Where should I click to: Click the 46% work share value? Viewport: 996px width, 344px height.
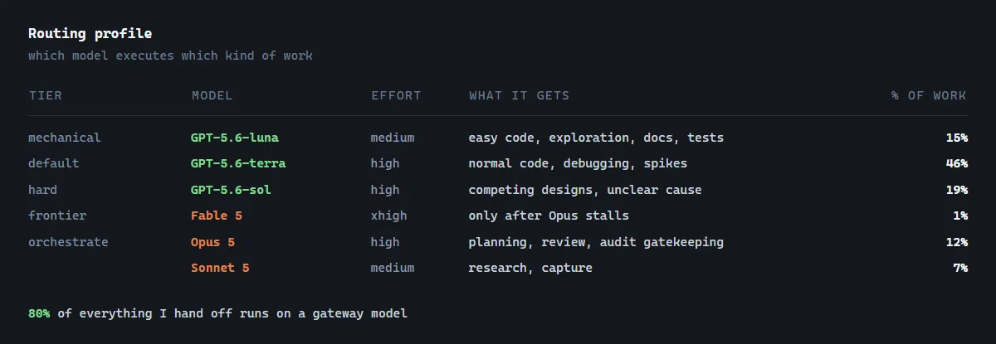pyautogui.click(x=956, y=163)
